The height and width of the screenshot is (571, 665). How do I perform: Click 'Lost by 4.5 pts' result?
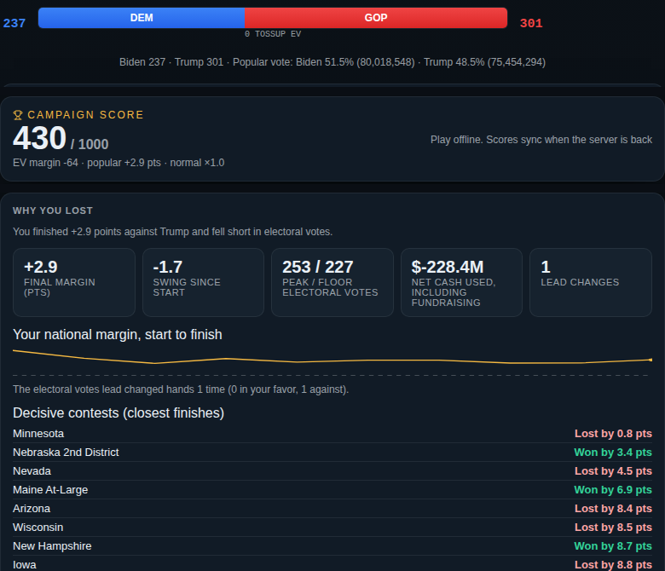tap(613, 471)
